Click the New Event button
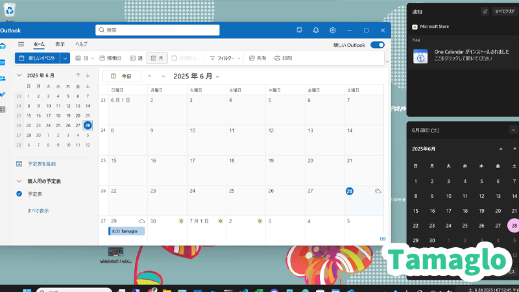This screenshot has height=292, width=519. pos(38,58)
